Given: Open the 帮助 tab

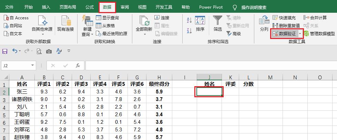Looking at the screenshot, I should click(x=185, y=7).
